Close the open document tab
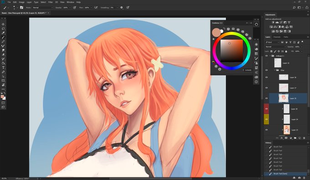Image resolution: width=310 pixels, height=180 pixels. pos(48,13)
